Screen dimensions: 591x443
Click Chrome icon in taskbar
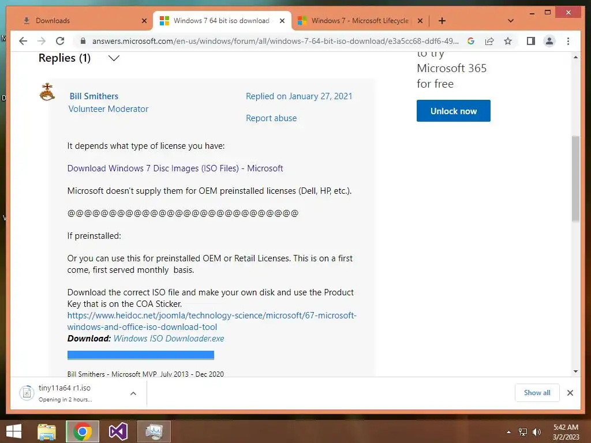click(82, 431)
